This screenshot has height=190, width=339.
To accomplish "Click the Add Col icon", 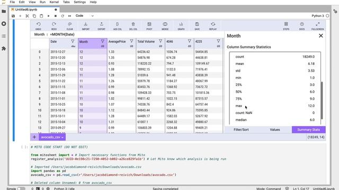I will pyautogui.click(x=118, y=24).
